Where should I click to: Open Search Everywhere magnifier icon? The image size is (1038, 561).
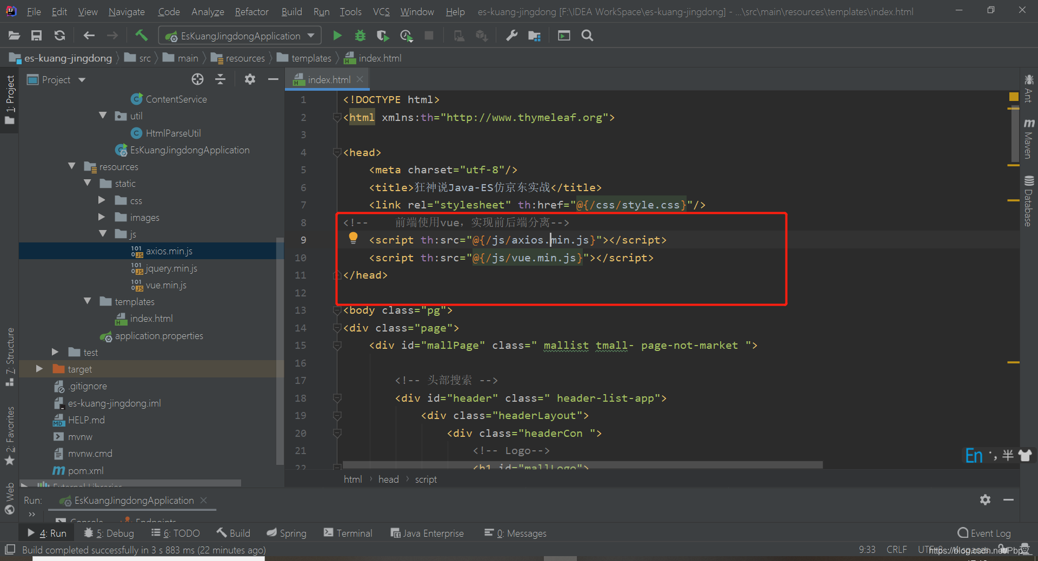587,36
